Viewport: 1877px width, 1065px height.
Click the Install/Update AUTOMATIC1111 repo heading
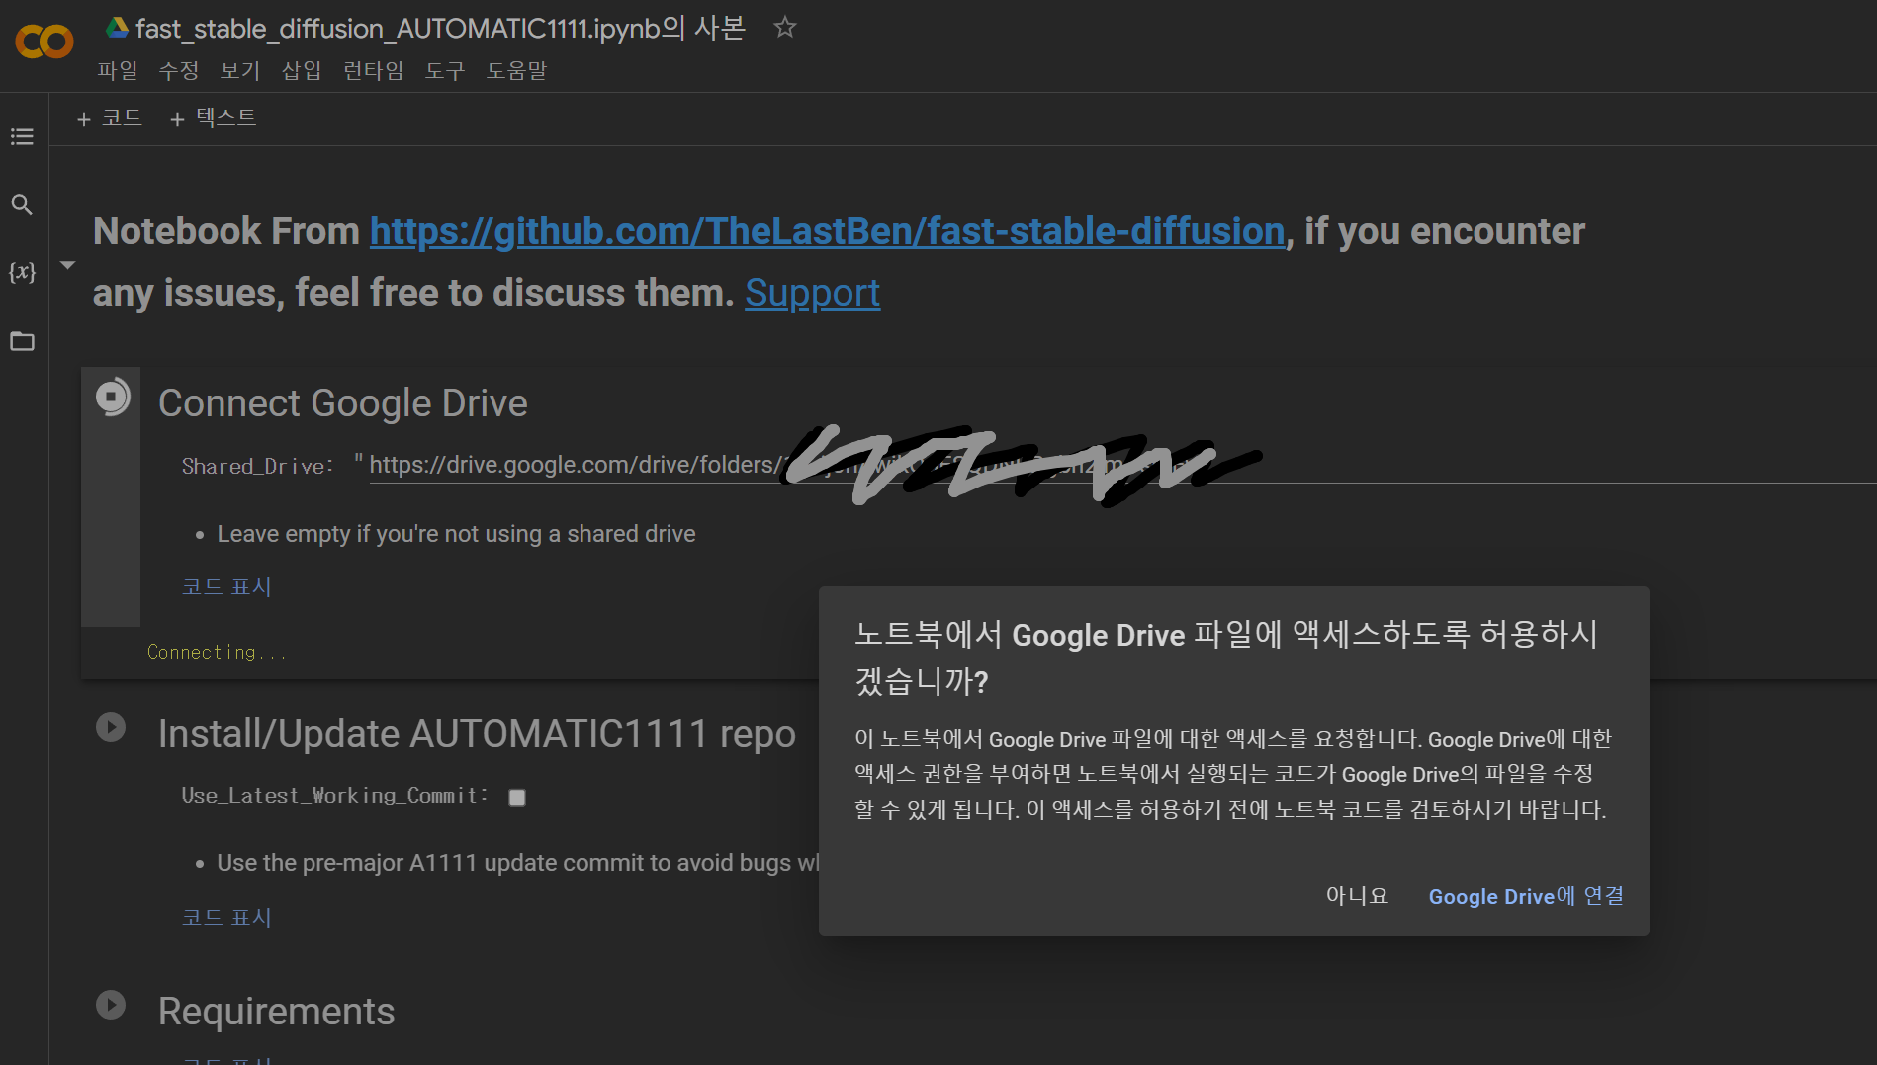(x=477, y=734)
